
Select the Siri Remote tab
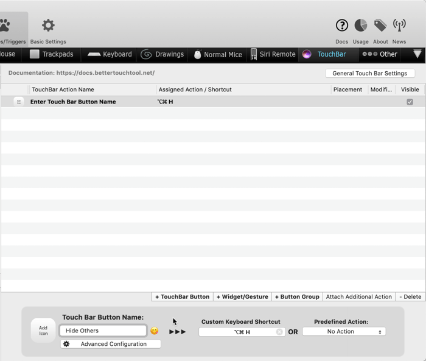273,54
